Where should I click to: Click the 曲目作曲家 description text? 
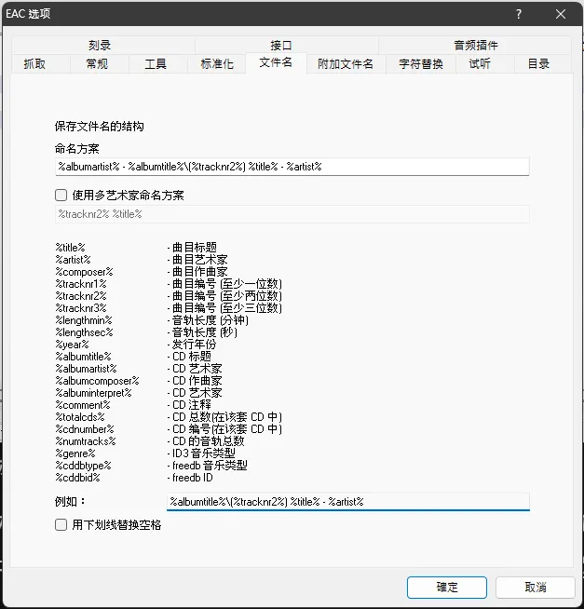pyautogui.click(x=199, y=272)
